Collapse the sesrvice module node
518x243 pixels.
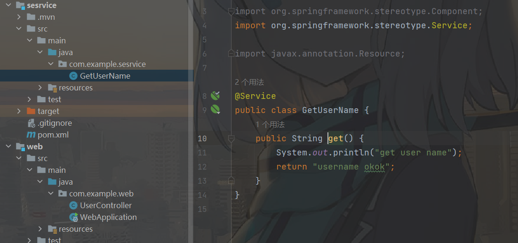click(8, 5)
